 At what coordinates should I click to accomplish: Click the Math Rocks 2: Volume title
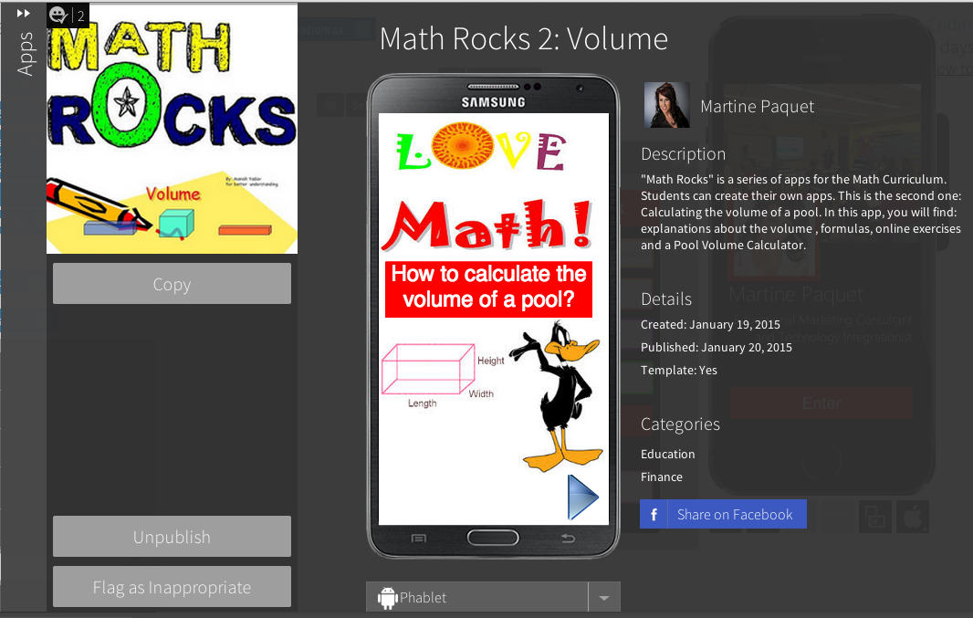coord(524,38)
